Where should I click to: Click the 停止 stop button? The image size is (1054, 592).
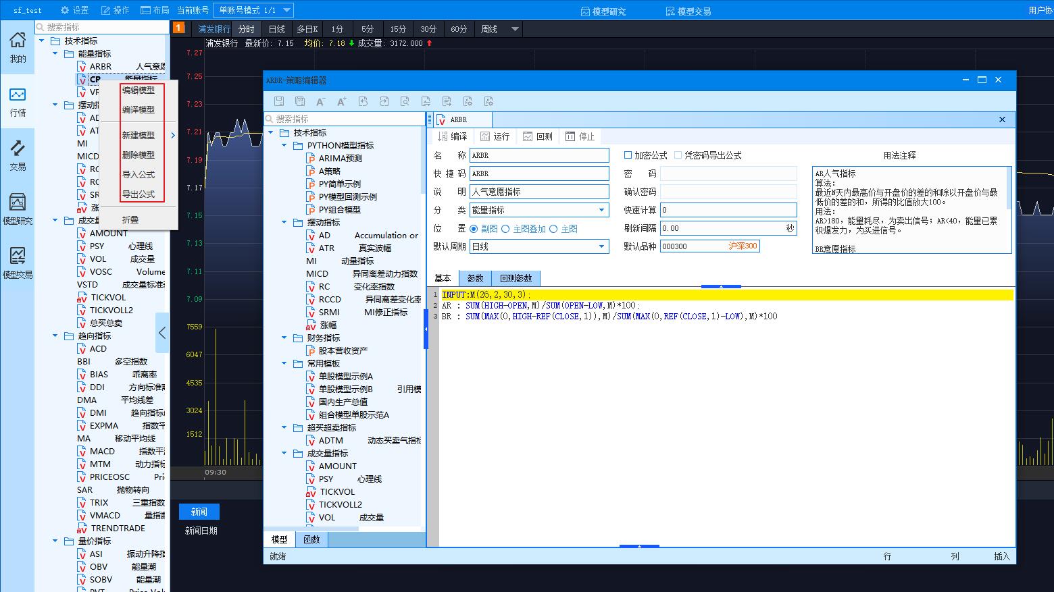(x=580, y=136)
